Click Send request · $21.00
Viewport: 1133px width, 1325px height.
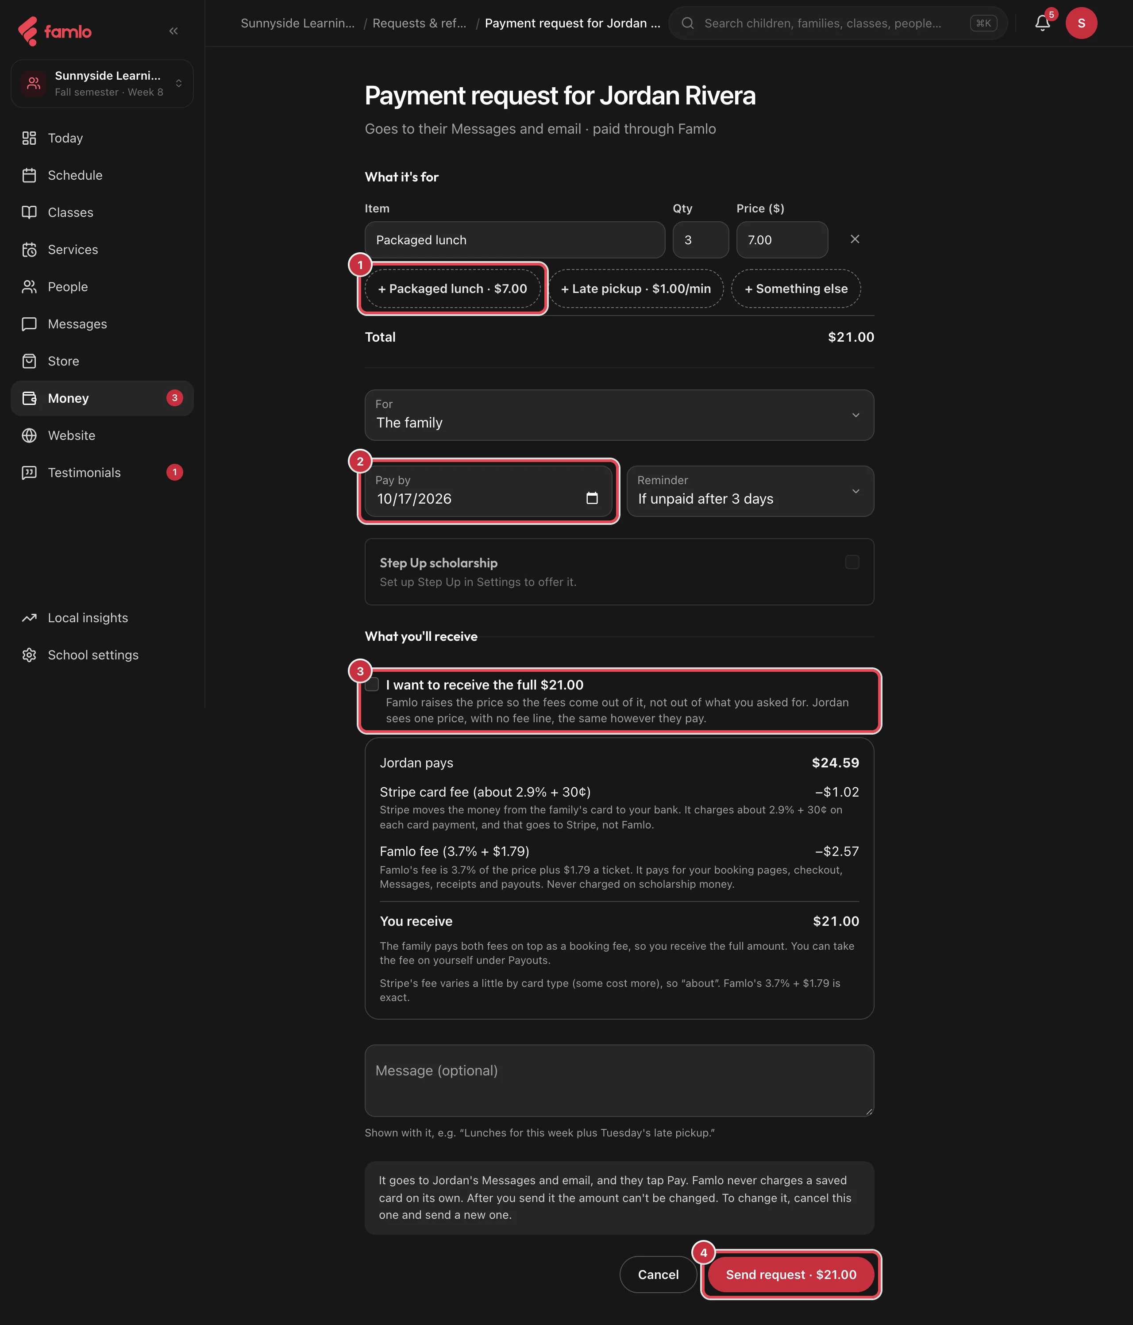(x=791, y=1275)
